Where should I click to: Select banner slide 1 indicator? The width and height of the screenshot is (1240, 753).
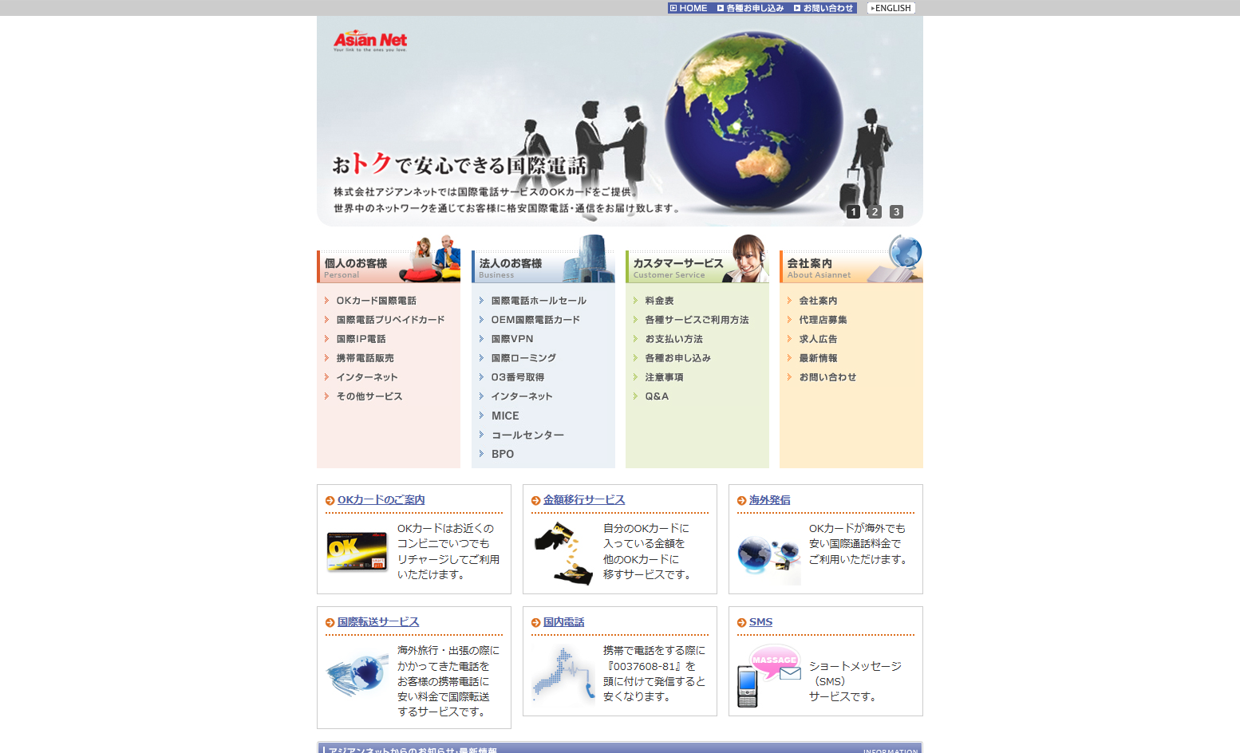[x=853, y=212]
